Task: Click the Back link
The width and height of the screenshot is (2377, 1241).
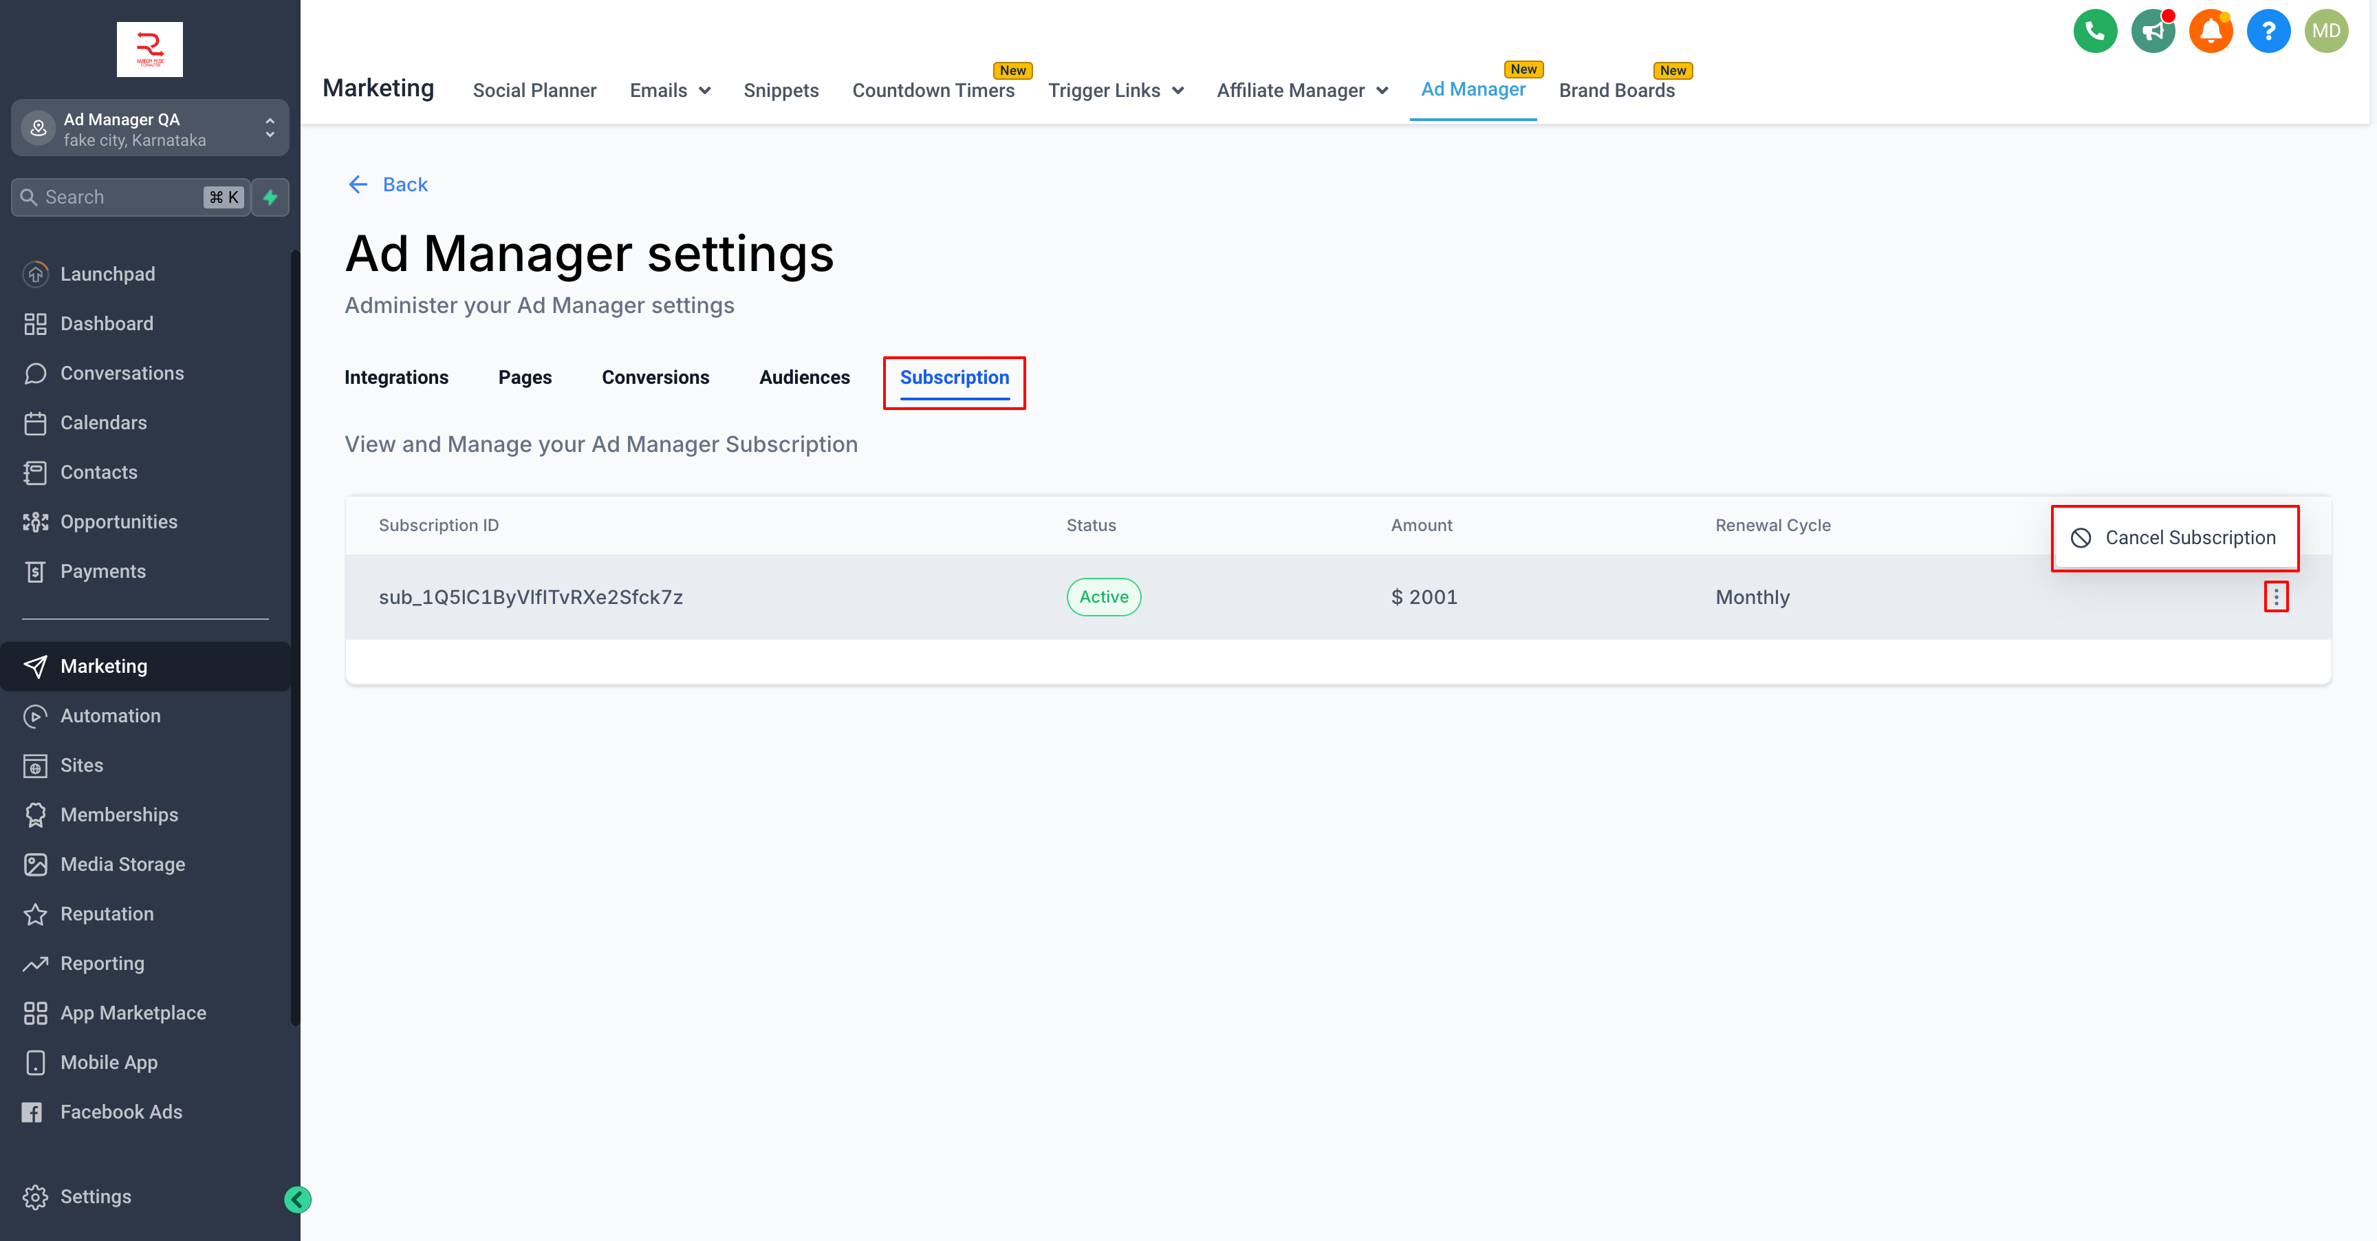Action: 389,184
